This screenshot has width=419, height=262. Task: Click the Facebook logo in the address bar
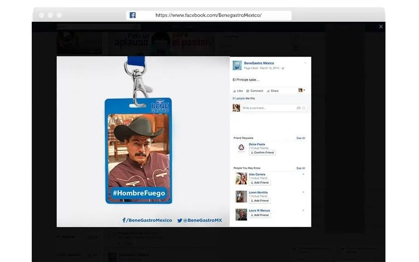click(x=132, y=15)
